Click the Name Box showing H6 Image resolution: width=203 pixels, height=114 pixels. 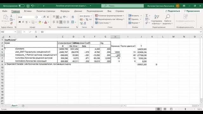(x=8, y=32)
